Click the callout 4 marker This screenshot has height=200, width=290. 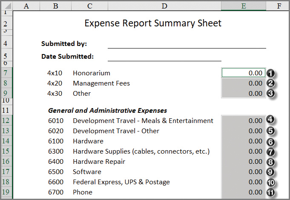click(x=271, y=121)
